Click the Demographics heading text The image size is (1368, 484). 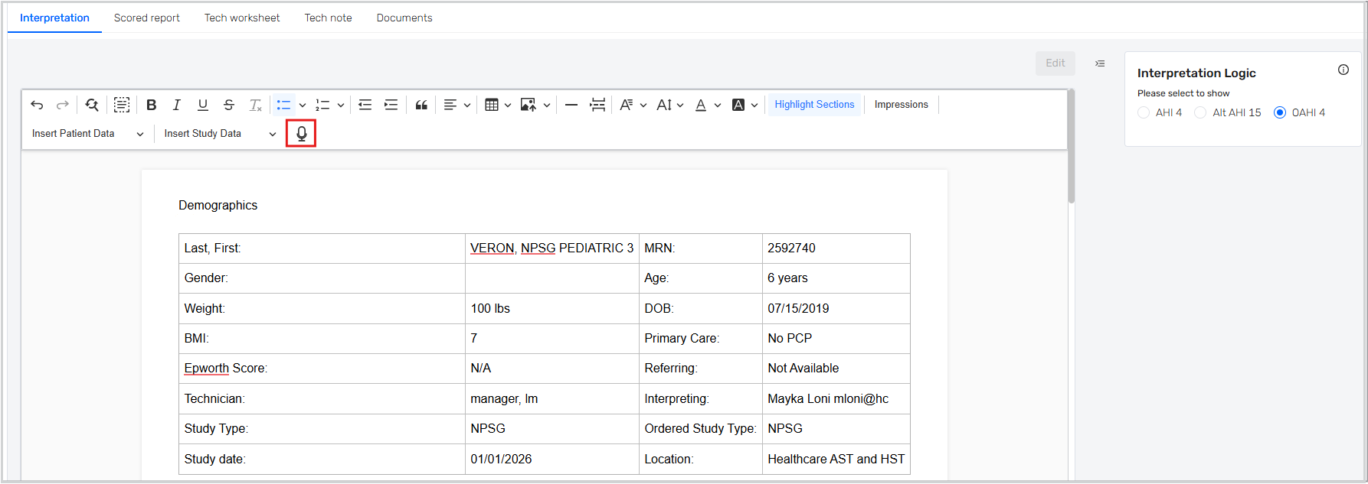click(x=218, y=205)
